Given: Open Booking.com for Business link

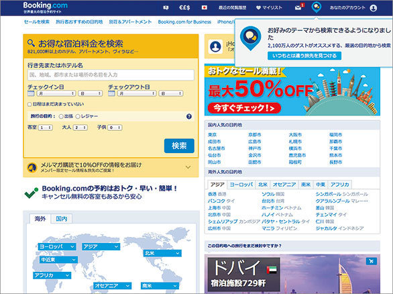Looking at the screenshot, I should pos(184,22).
